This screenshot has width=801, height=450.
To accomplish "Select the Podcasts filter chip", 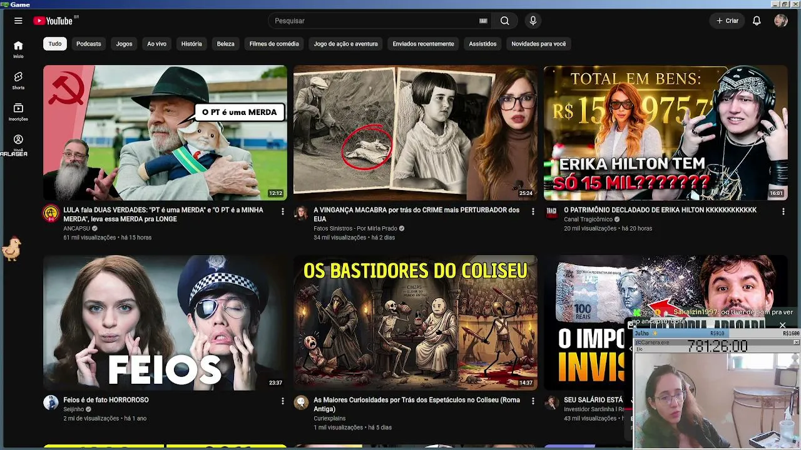I will pos(88,44).
